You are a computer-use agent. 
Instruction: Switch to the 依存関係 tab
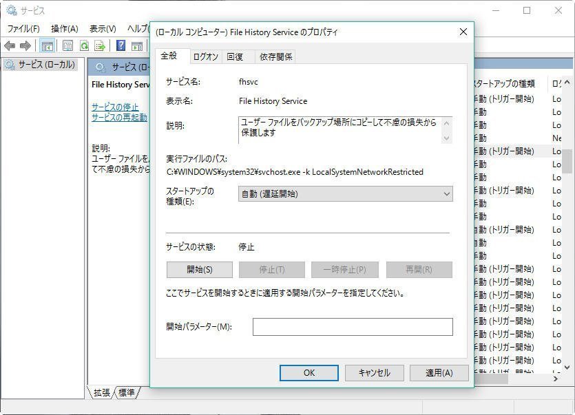coord(275,57)
